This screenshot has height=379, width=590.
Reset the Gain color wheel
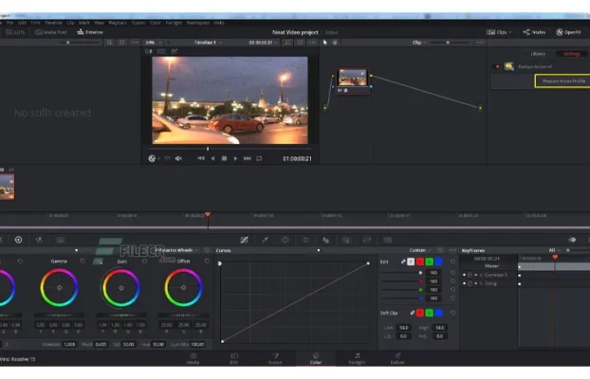[x=145, y=261]
